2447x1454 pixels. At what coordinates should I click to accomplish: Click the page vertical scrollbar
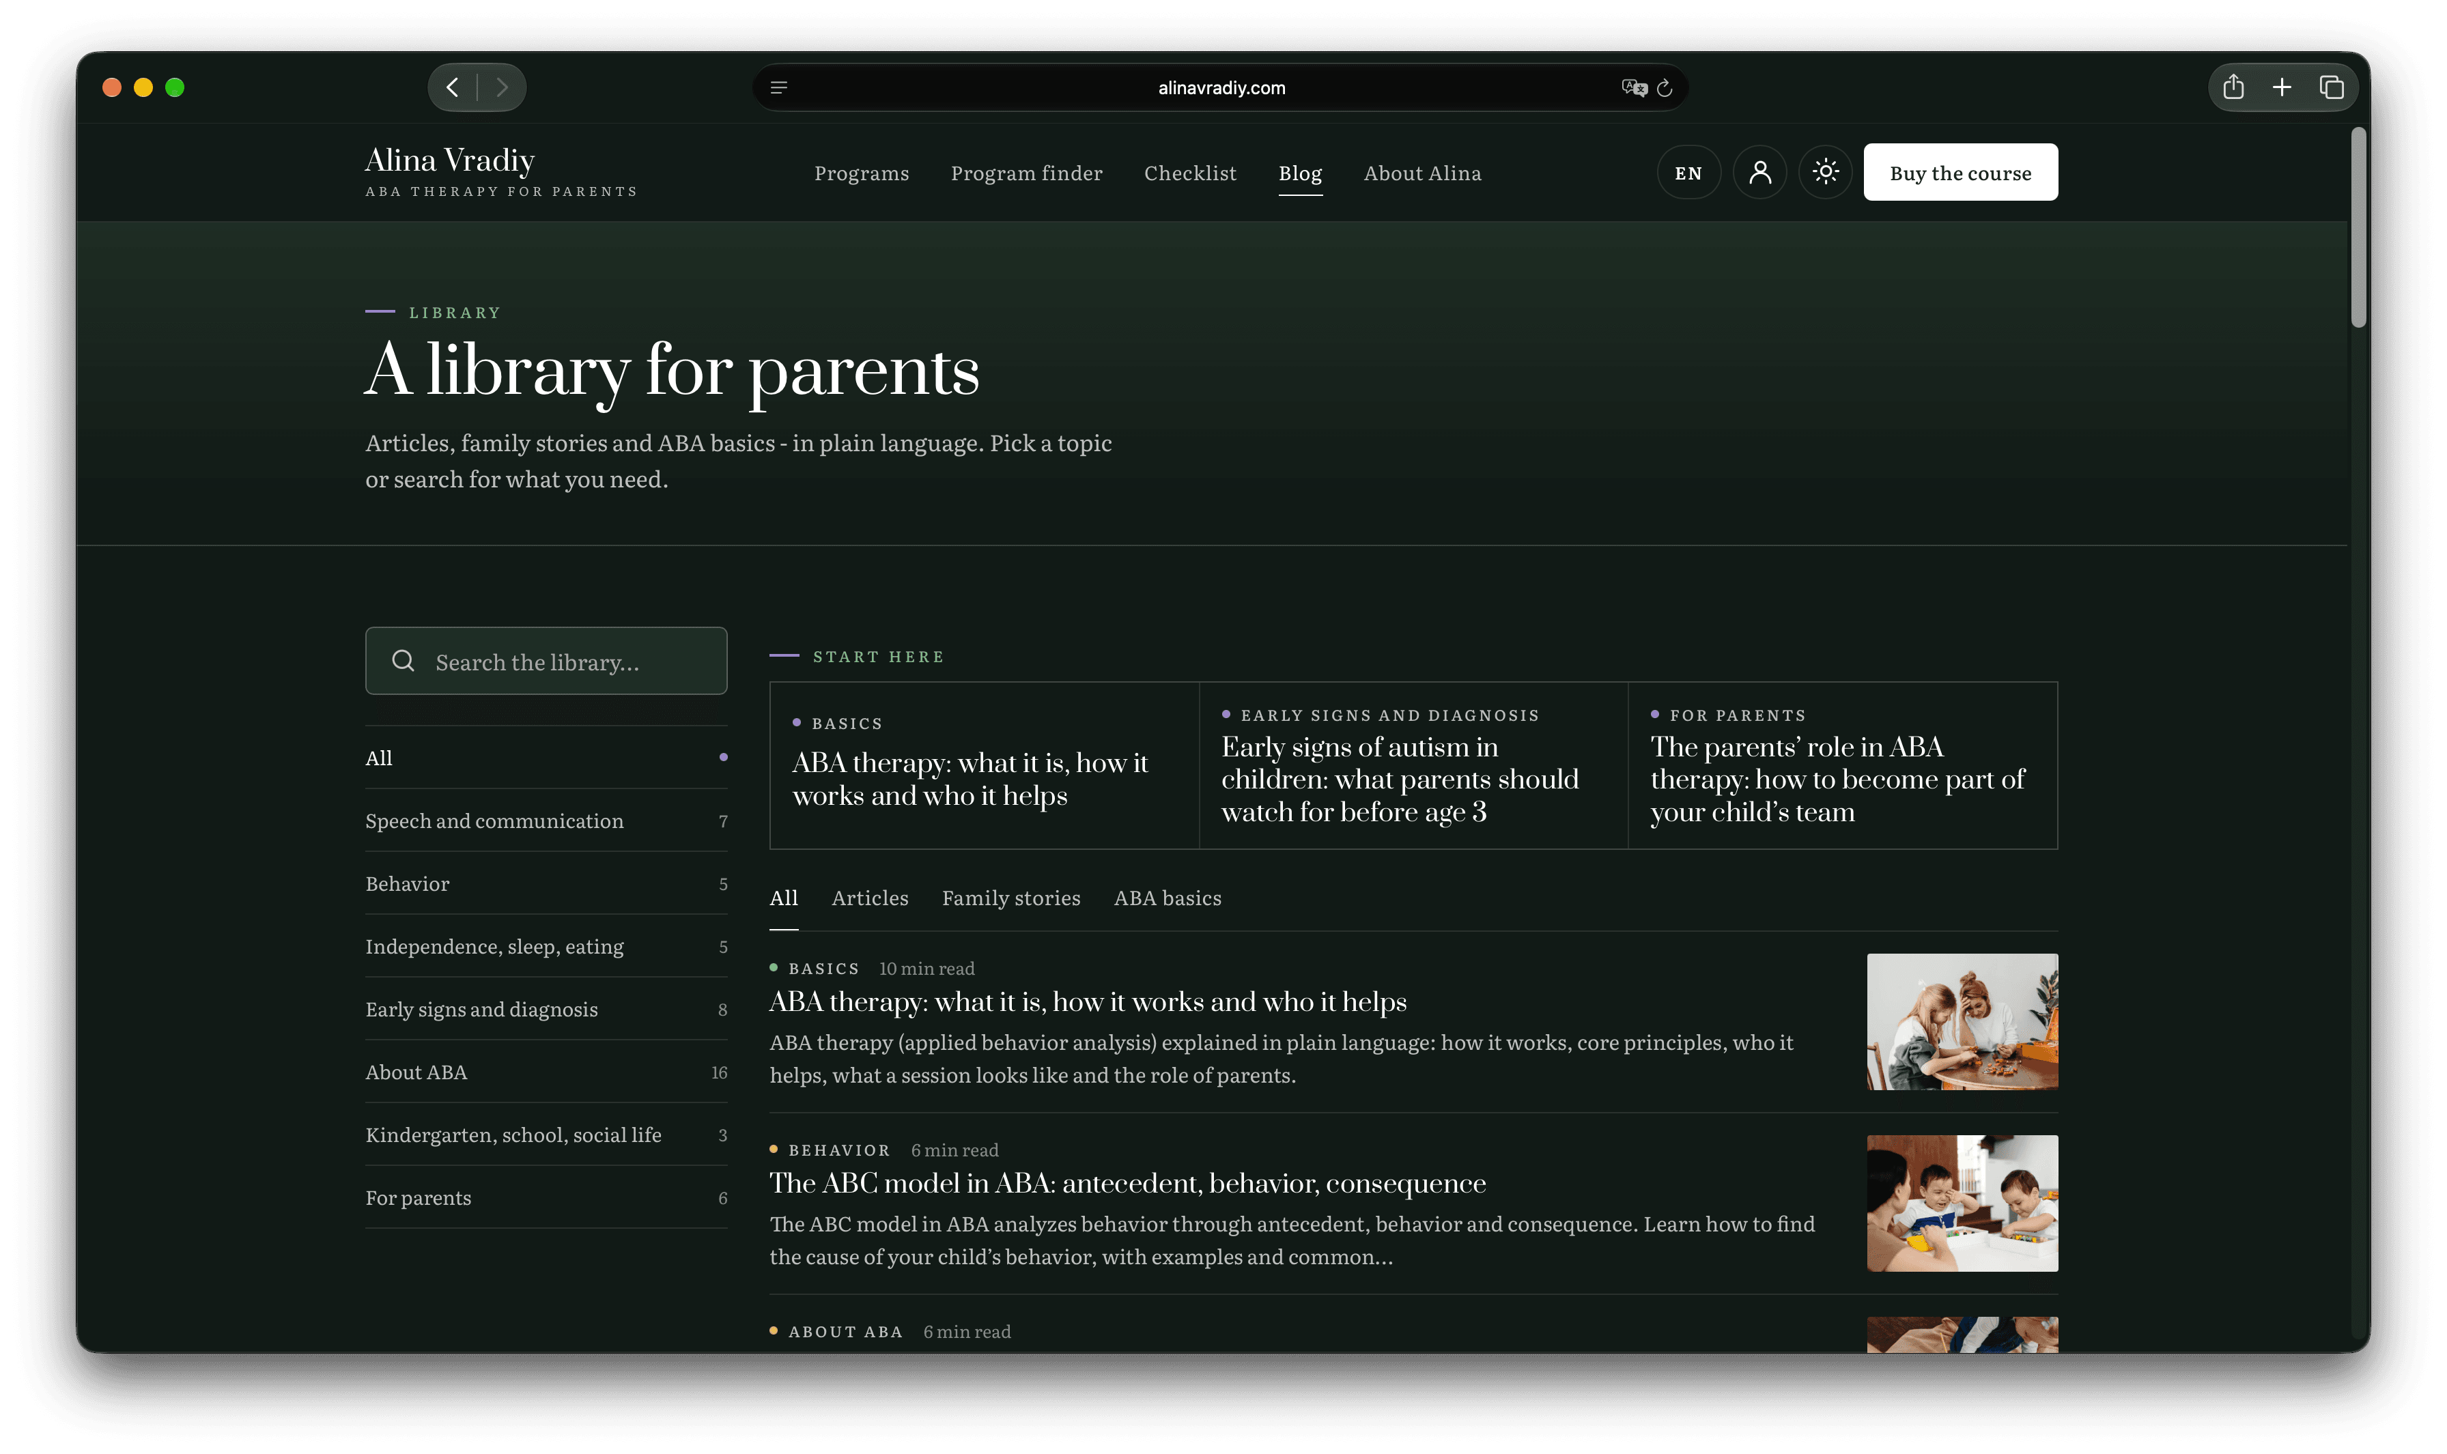(2359, 227)
